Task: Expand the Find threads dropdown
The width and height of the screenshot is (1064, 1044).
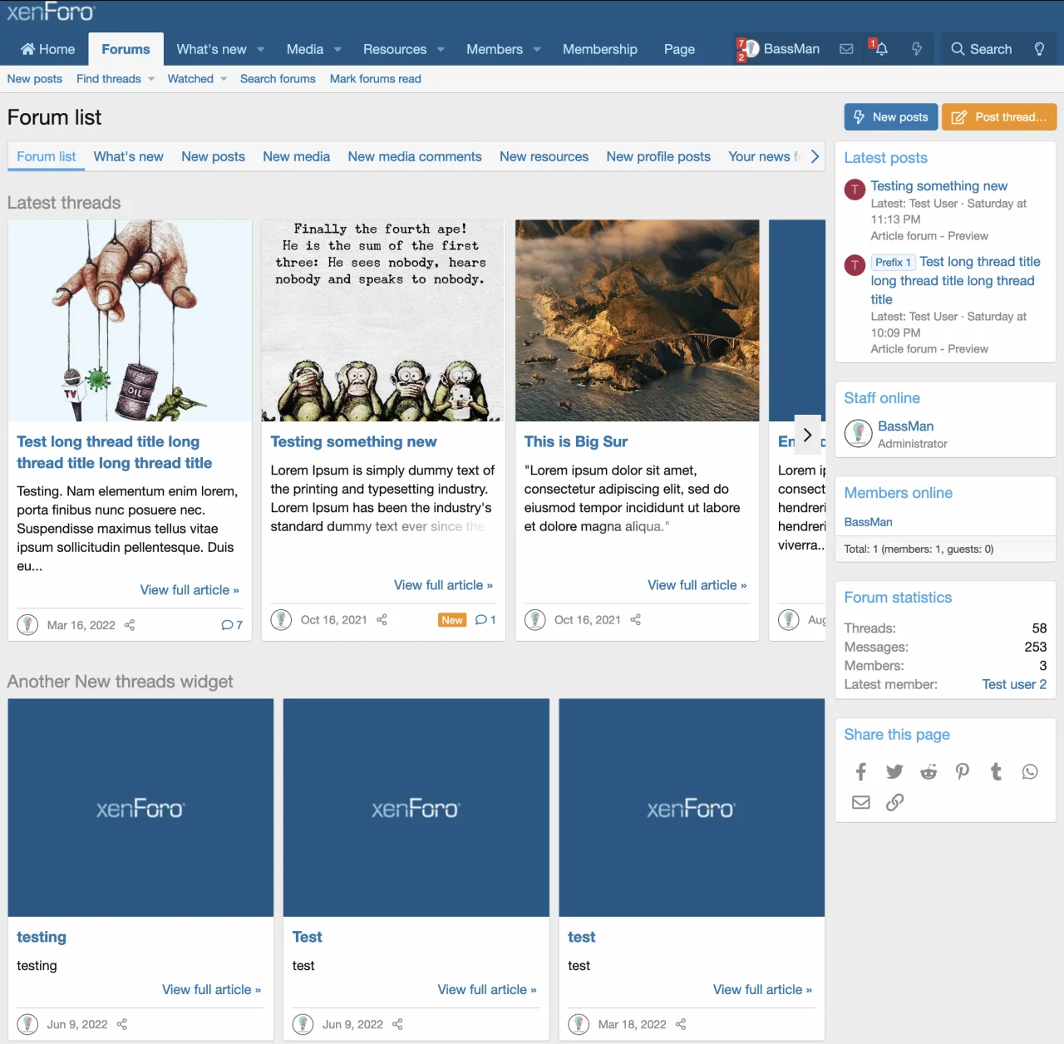Action: [151, 80]
